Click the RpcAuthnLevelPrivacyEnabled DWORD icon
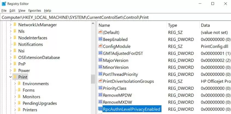 coord(100,109)
